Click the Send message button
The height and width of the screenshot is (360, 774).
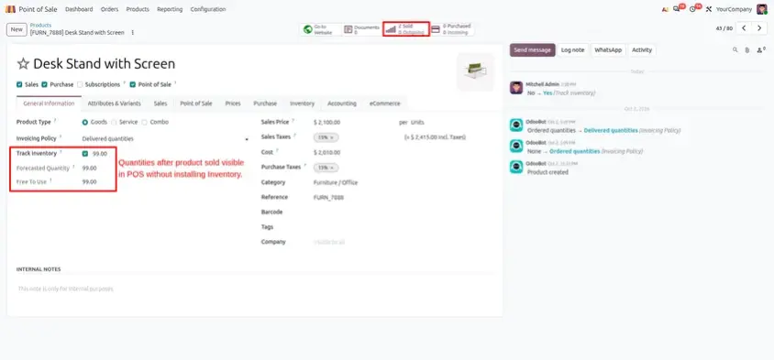tap(532, 49)
